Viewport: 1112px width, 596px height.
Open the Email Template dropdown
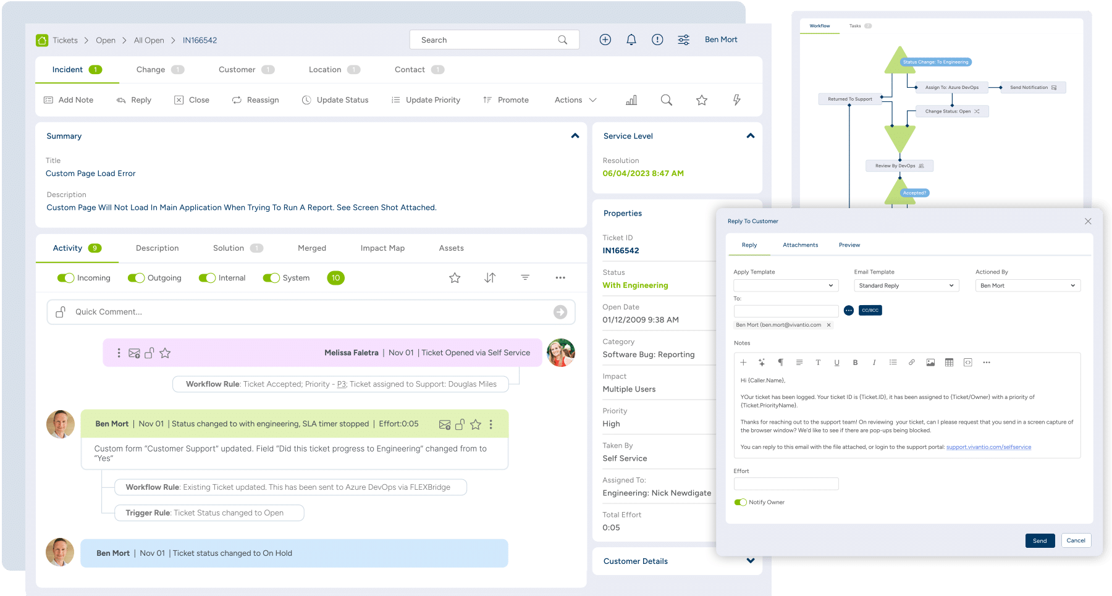point(906,285)
